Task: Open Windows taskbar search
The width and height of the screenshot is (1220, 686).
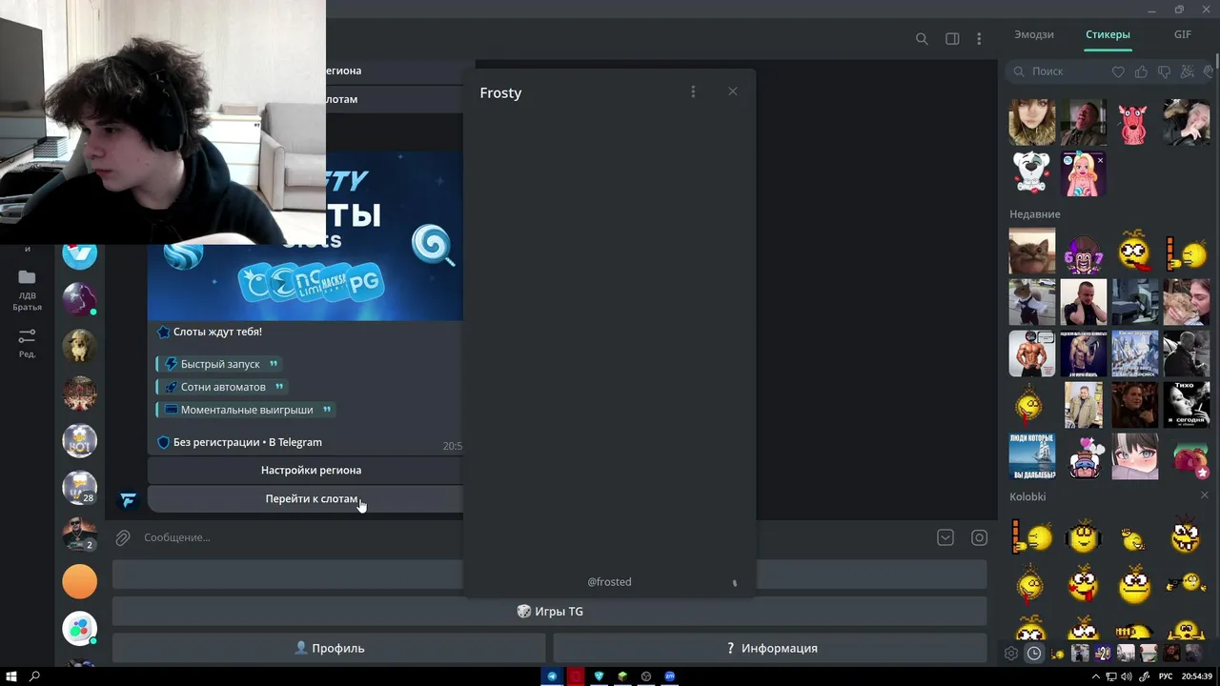Action: [35, 676]
